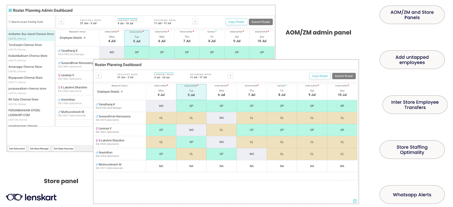Select Tue 5 Jul column in Admin panel
The image size is (453, 207).
tap(137, 38)
